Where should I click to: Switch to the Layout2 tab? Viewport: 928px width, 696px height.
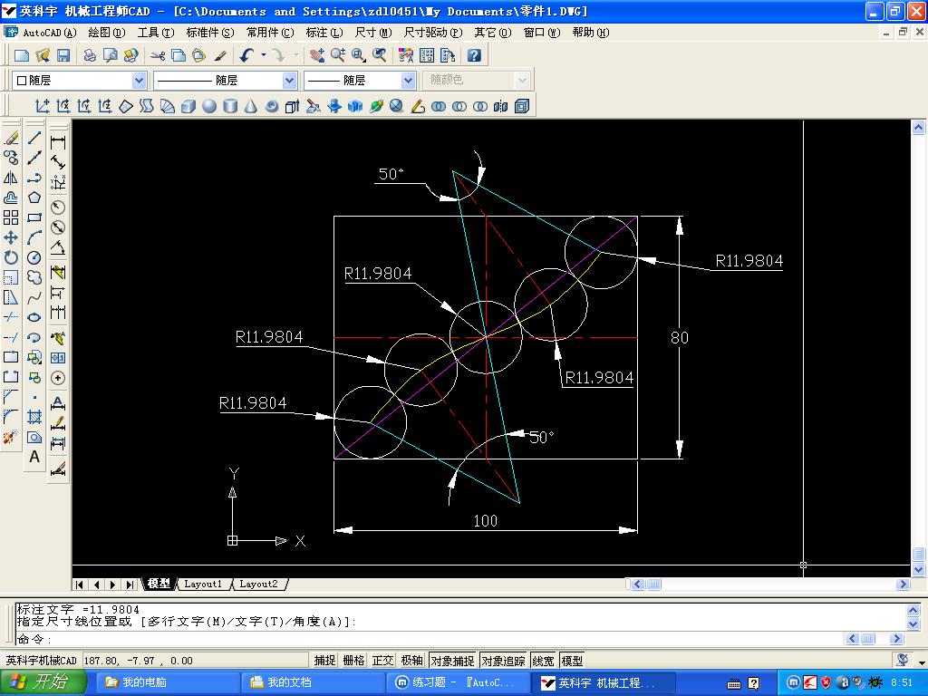[258, 585]
